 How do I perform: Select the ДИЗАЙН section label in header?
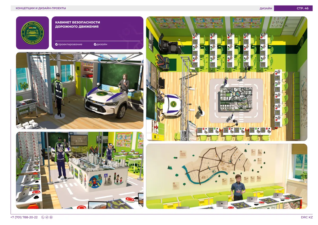pos(266,8)
